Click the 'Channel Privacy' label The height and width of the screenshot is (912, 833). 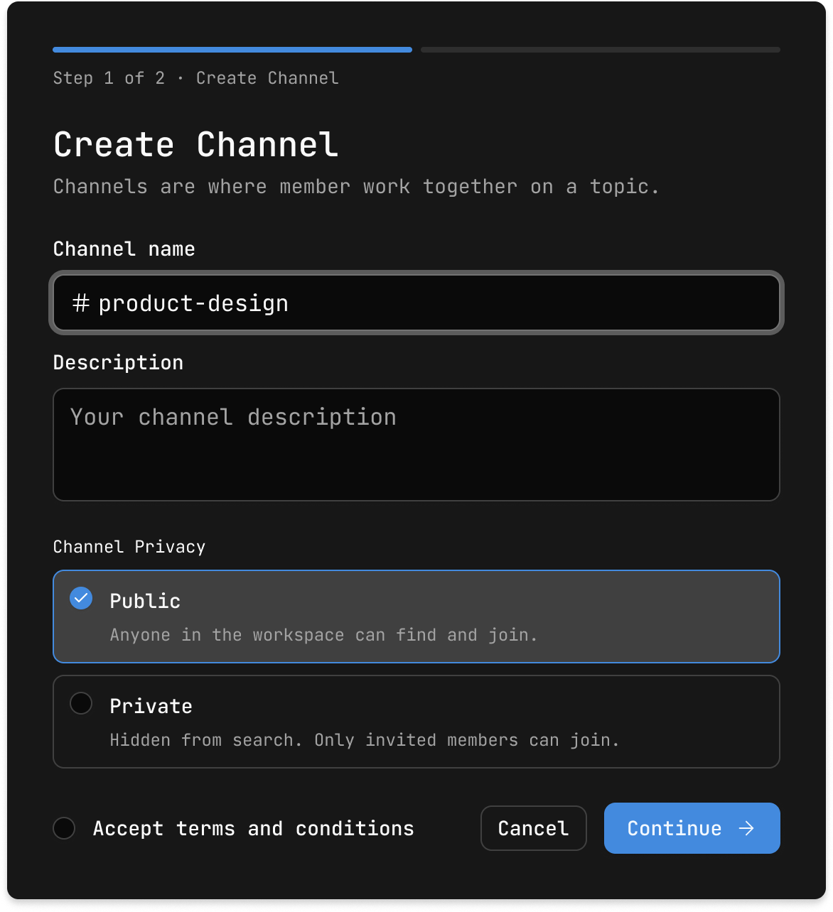click(x=129, y=547)
